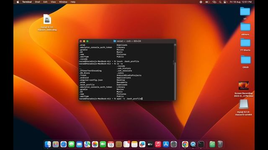This screenshot has width=268, height=150.
Task: Launch FaceTime from the Dock
Action: (x=103, y=144)
